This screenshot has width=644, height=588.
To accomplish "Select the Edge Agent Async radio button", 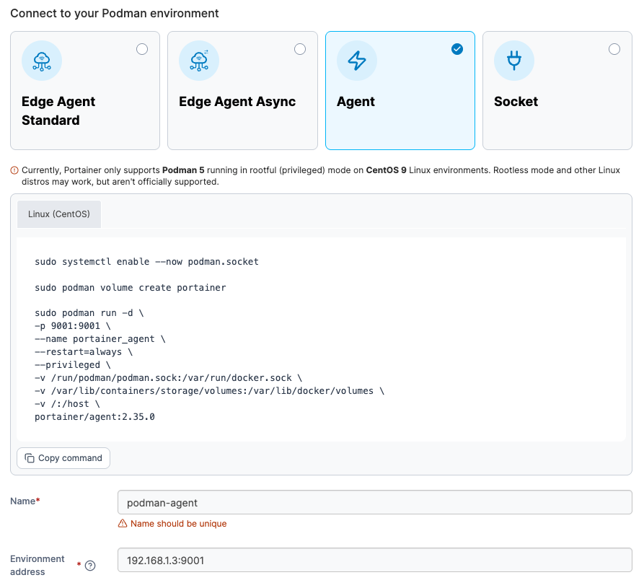I will [300, 49].
